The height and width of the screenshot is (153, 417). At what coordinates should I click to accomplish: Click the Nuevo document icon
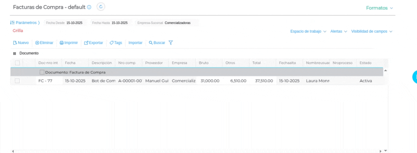click(15, 43)
